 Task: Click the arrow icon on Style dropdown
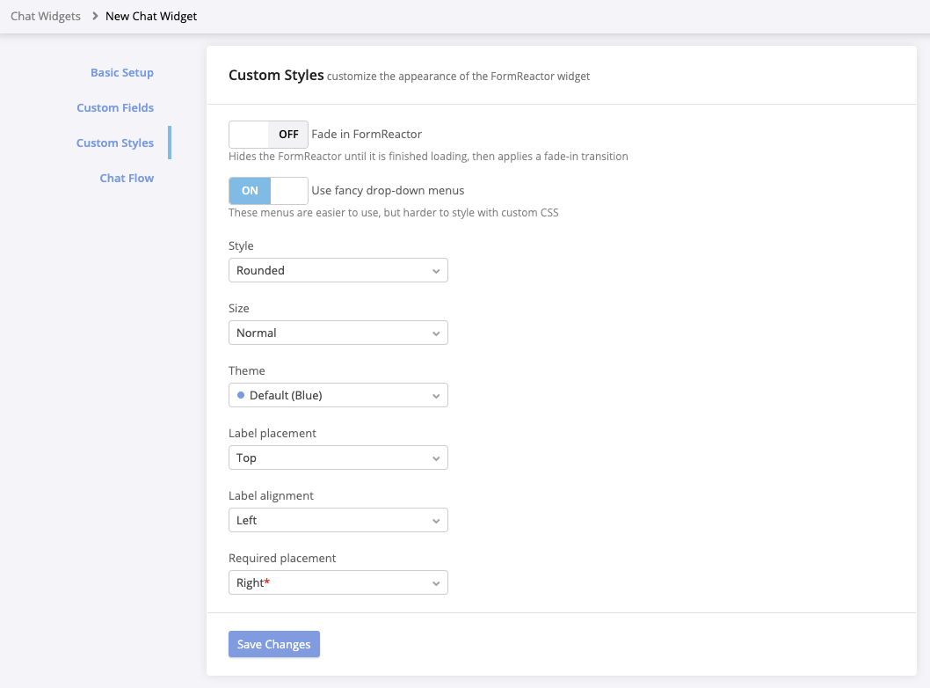436,271
